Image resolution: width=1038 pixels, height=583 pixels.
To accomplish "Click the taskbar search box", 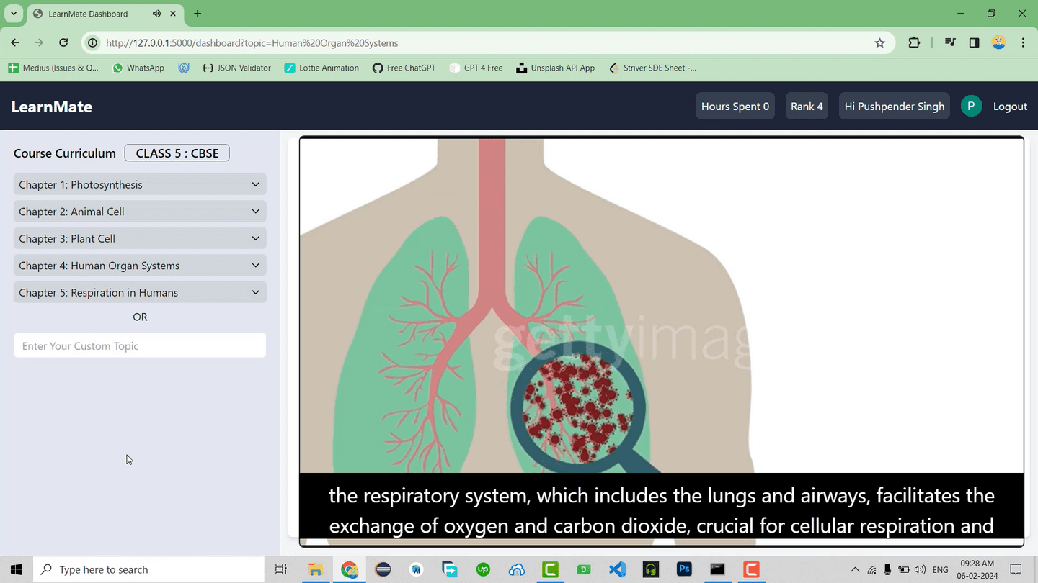I will (149, 569).
